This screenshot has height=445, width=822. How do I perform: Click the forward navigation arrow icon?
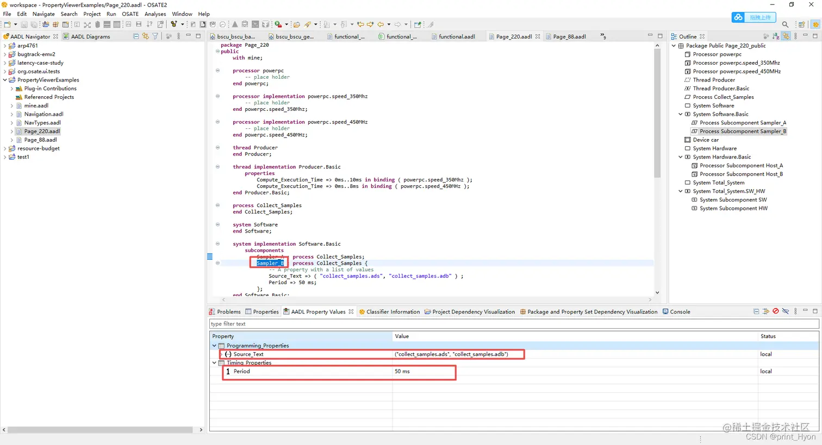[397, 24]
